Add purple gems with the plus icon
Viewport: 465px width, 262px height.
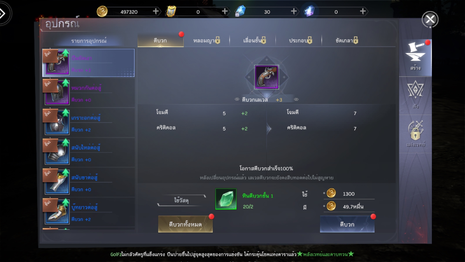pyautogui.click(x=362, y=11)
